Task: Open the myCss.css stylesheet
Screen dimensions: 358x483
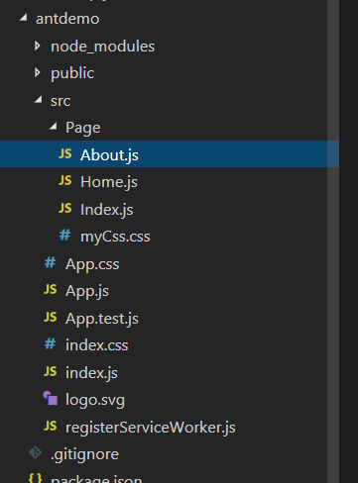Action: [115, 237]
